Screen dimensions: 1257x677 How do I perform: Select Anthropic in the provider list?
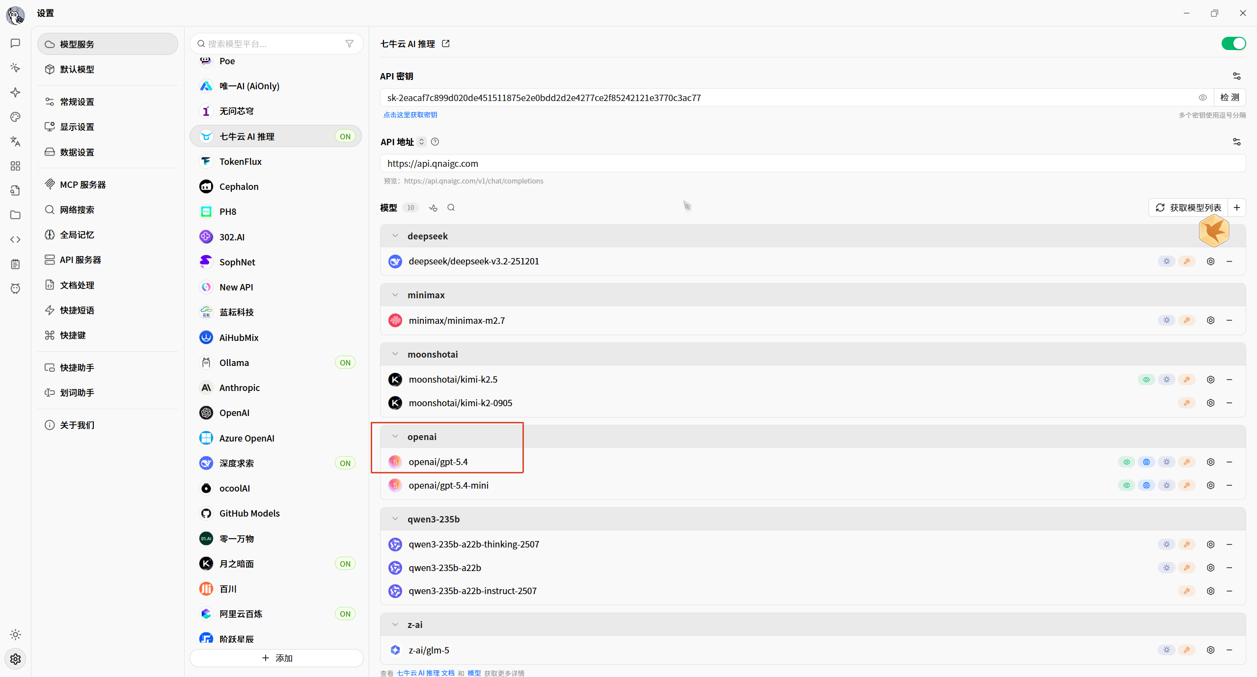239,388
